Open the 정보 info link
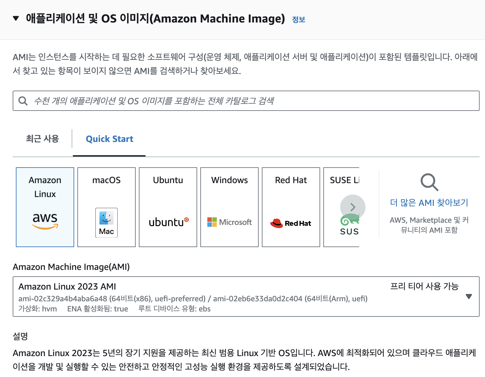This screenshot has height=377, width=485. [299, 19]
